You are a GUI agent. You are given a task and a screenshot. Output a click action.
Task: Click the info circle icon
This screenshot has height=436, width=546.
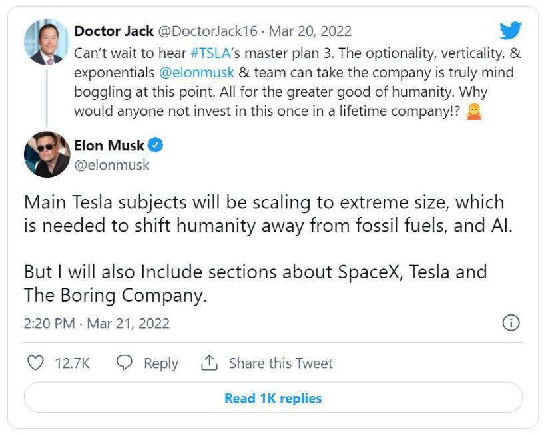click(x=510, y=324)
